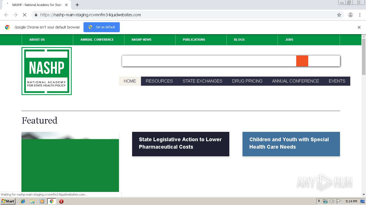This screenshot has height=205, width=366.
Task: Open the Chrome three-dot menu
Action: click(x=360, y=15)
